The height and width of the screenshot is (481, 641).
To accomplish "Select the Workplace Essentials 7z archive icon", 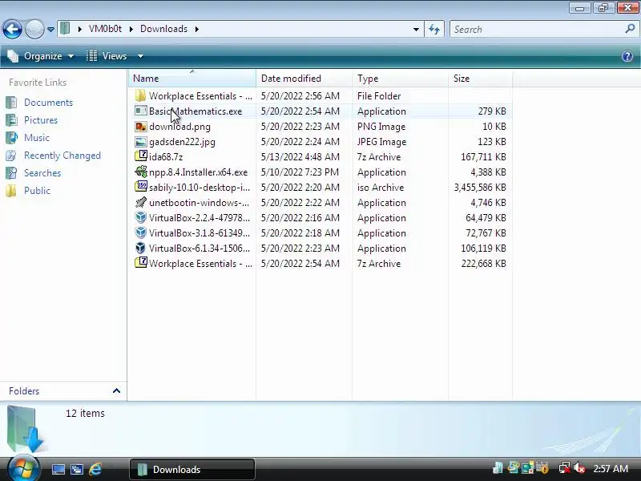I will (x=140, y=263).
